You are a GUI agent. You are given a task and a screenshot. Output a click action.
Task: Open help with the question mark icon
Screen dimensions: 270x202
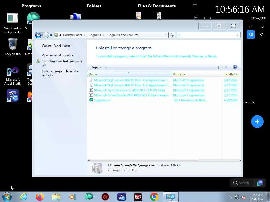click(x=235, y=67)
